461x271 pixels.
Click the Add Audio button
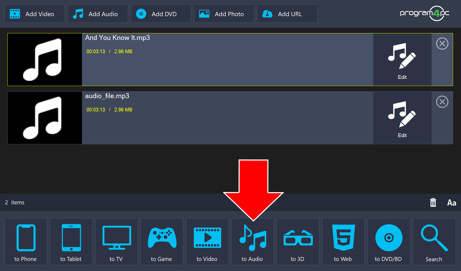98,14
